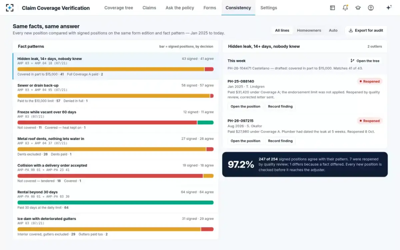Viewport: 400px width, 250px height.
Task: Click the Freeze while vacant decision bar
Action: point(115,123)
